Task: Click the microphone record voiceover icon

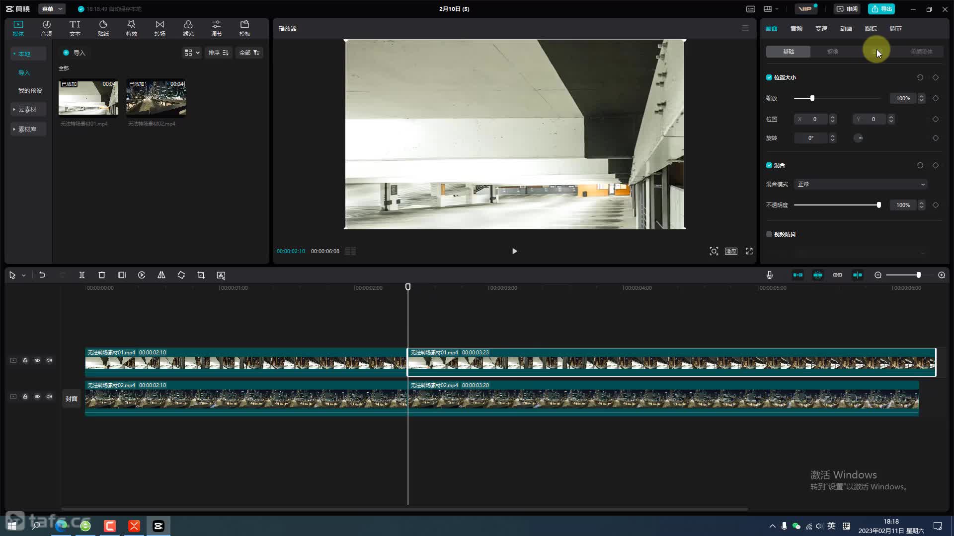Action: click(x=770, y=275)
